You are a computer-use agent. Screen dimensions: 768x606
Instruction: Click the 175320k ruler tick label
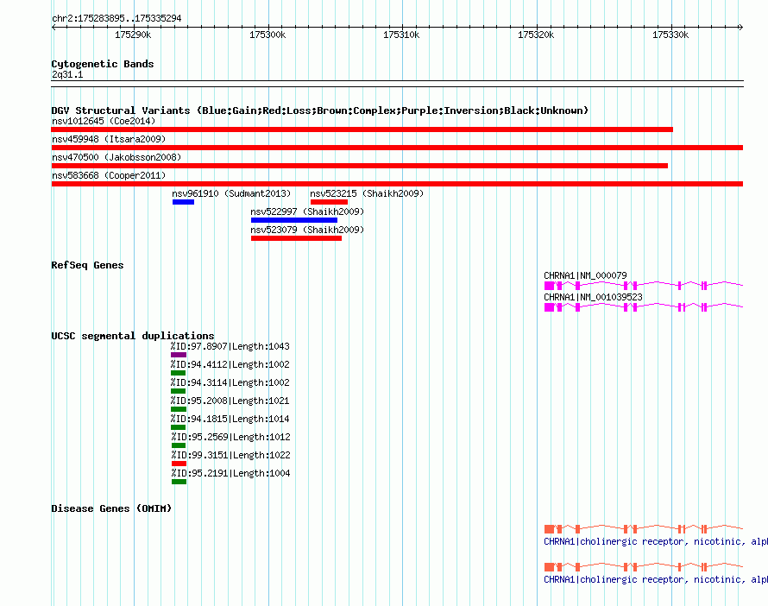(x=536, y=35)
